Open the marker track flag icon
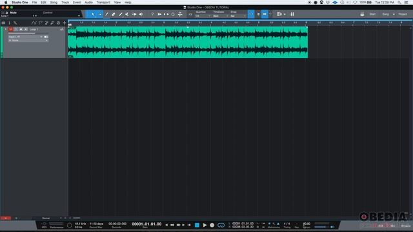 click(x=40, y=23)
